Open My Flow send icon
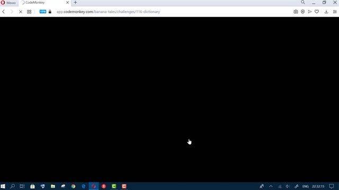339x190 pixels. pos(309,12)
